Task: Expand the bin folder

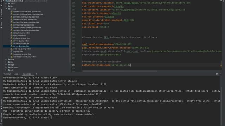Action: tap(6, 6)
